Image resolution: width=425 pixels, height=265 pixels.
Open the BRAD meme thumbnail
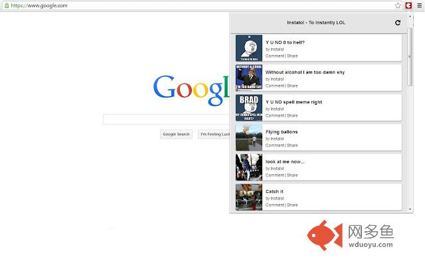[249, 107]
